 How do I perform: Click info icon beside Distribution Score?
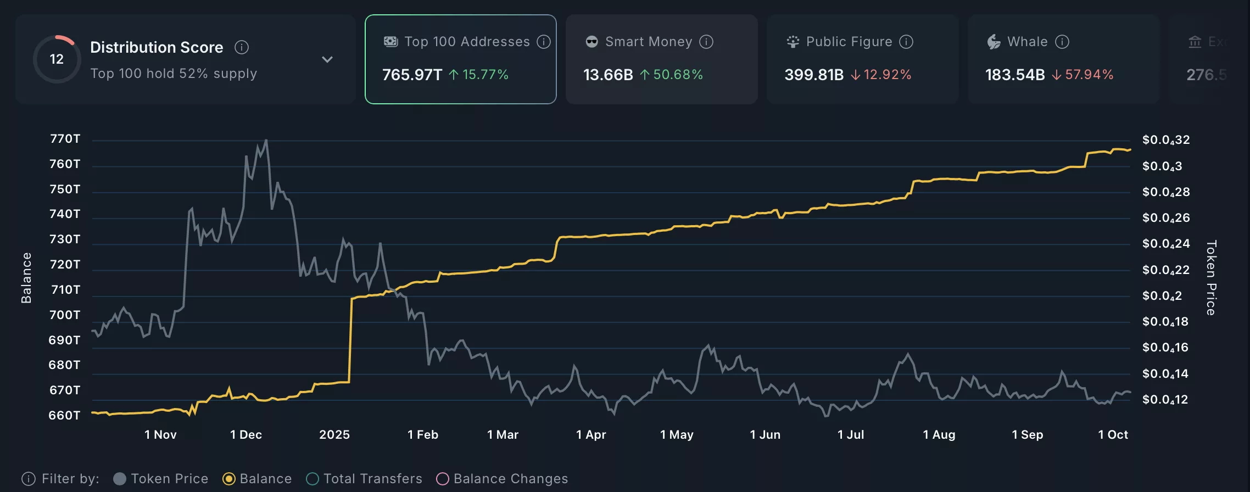tap(242, 48)
